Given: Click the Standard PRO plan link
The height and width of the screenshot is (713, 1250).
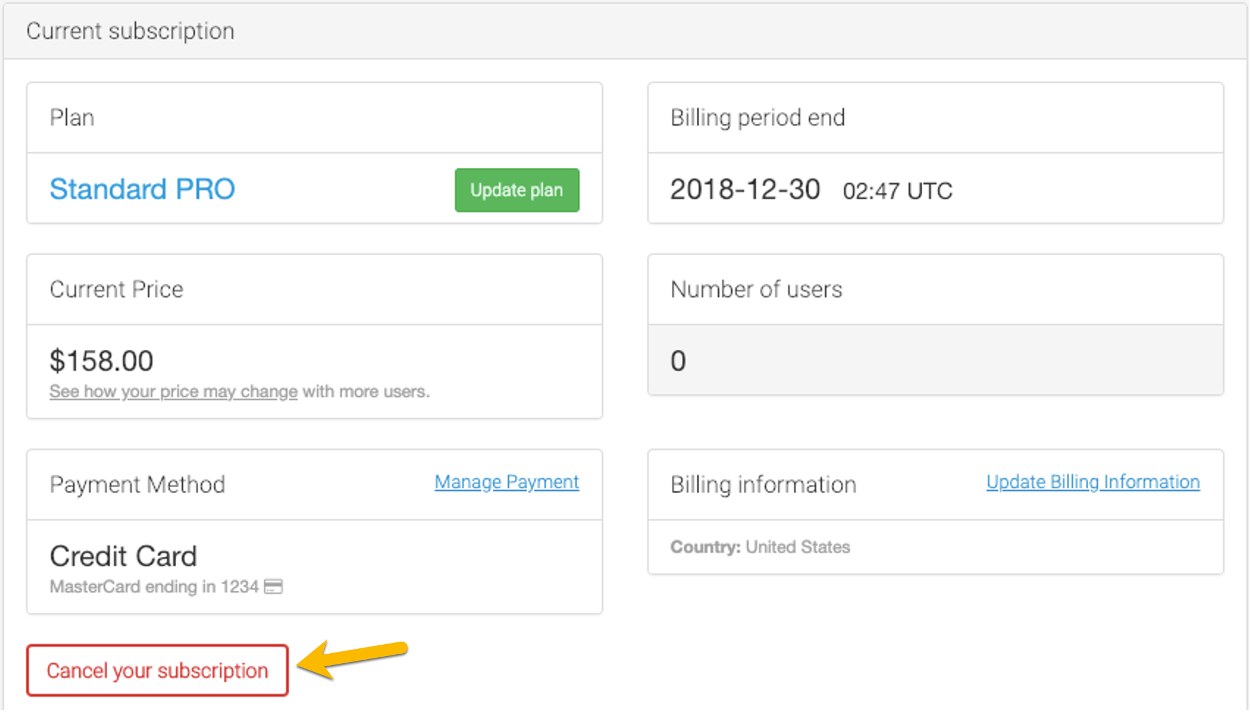Looking at the screenshot, I should click(142, 189).
